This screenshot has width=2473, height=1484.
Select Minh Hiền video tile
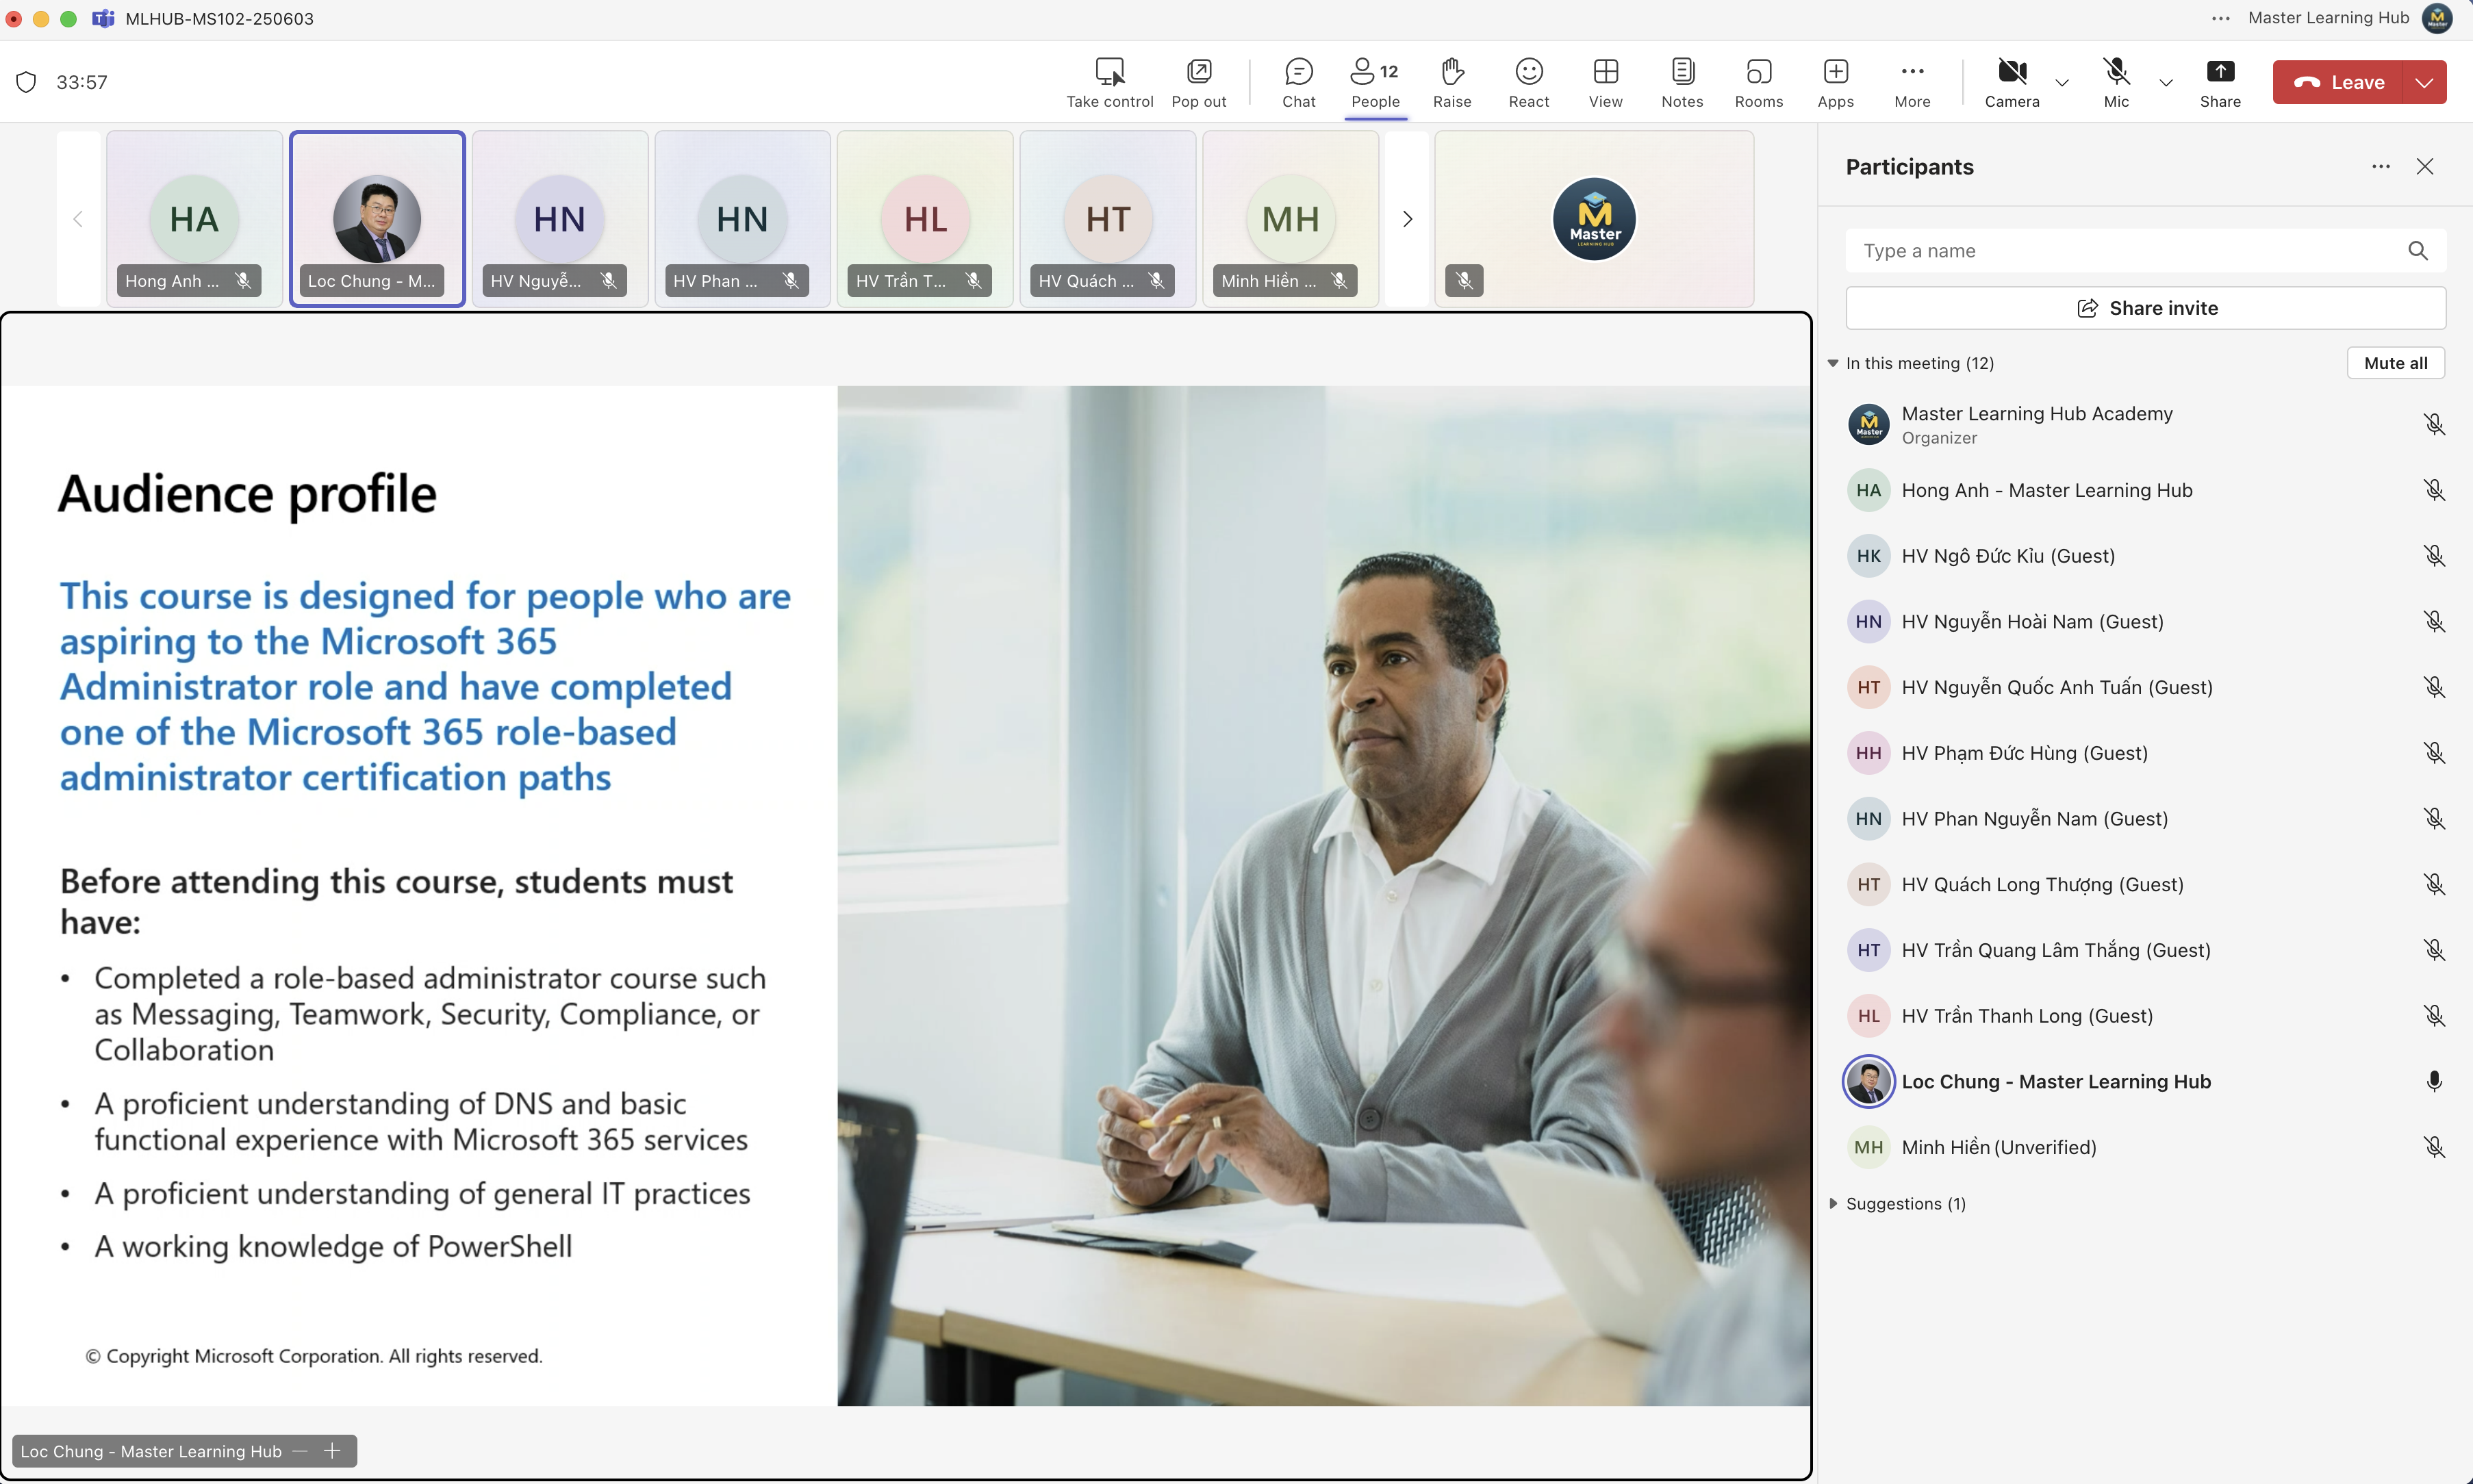tap(1290, 219)
